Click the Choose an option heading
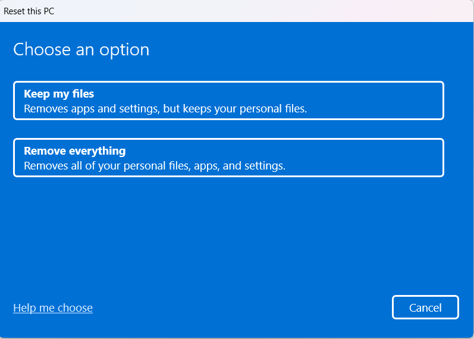 click(x=81, y=49)
